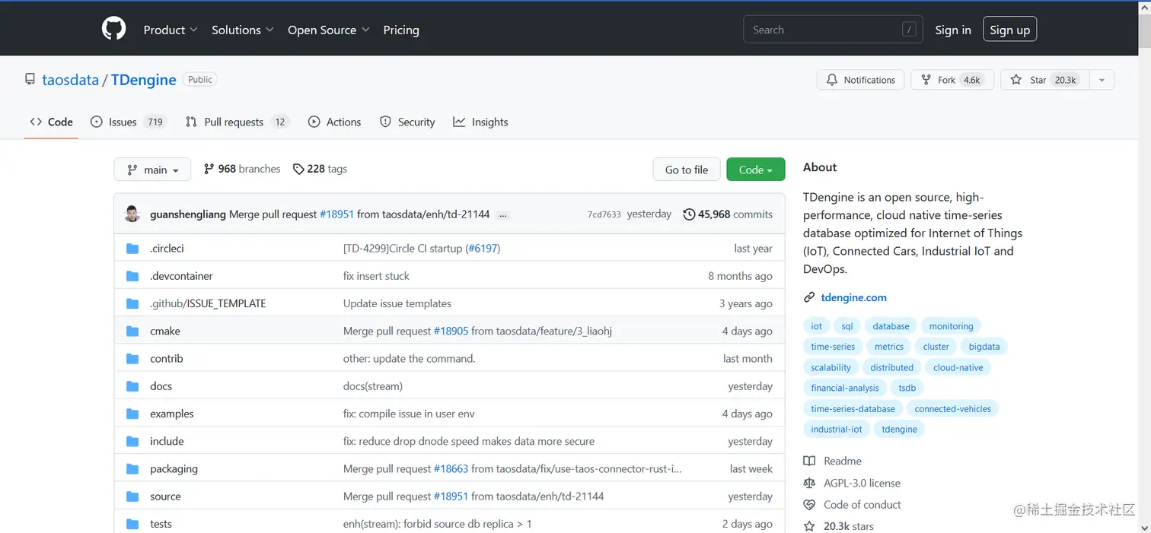The width and height of the screenshot is (1151, 533).
Task: Fork the TDengine repository
Action: click(952, 80)
